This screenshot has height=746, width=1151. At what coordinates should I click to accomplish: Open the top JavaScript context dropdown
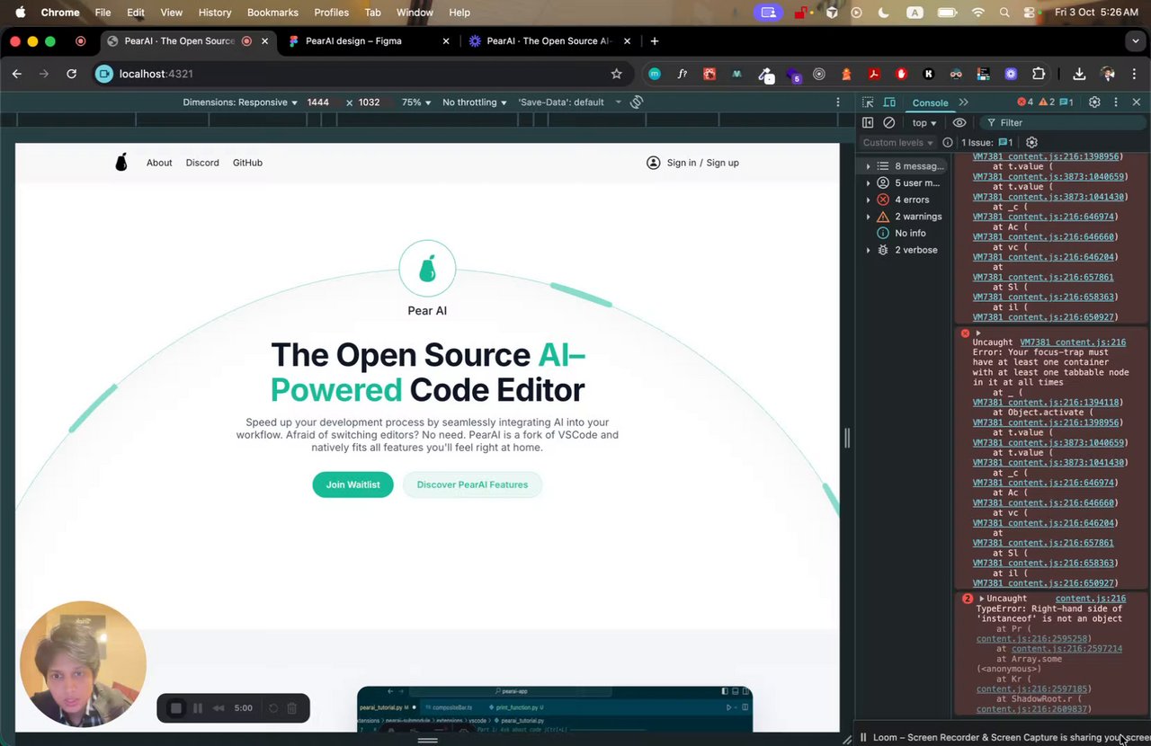pyautogui.click(x=924, y=122)
